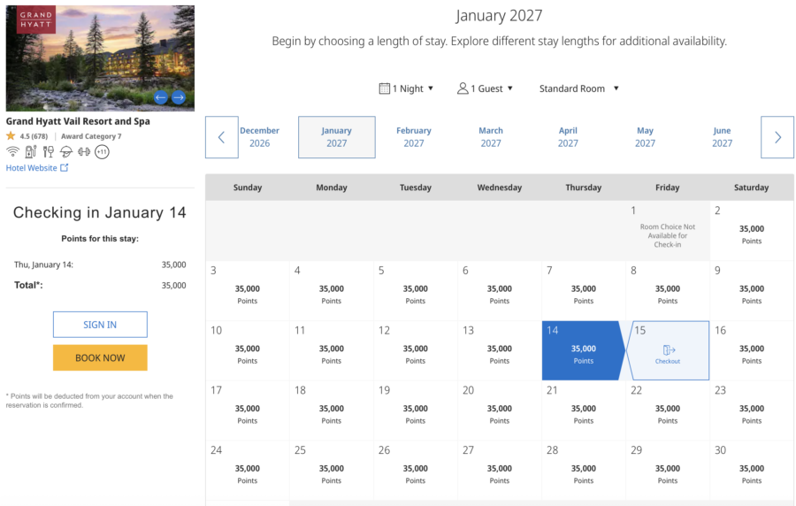
Task: Click the golf amenity icon
Action: click(x=66, y=151)
